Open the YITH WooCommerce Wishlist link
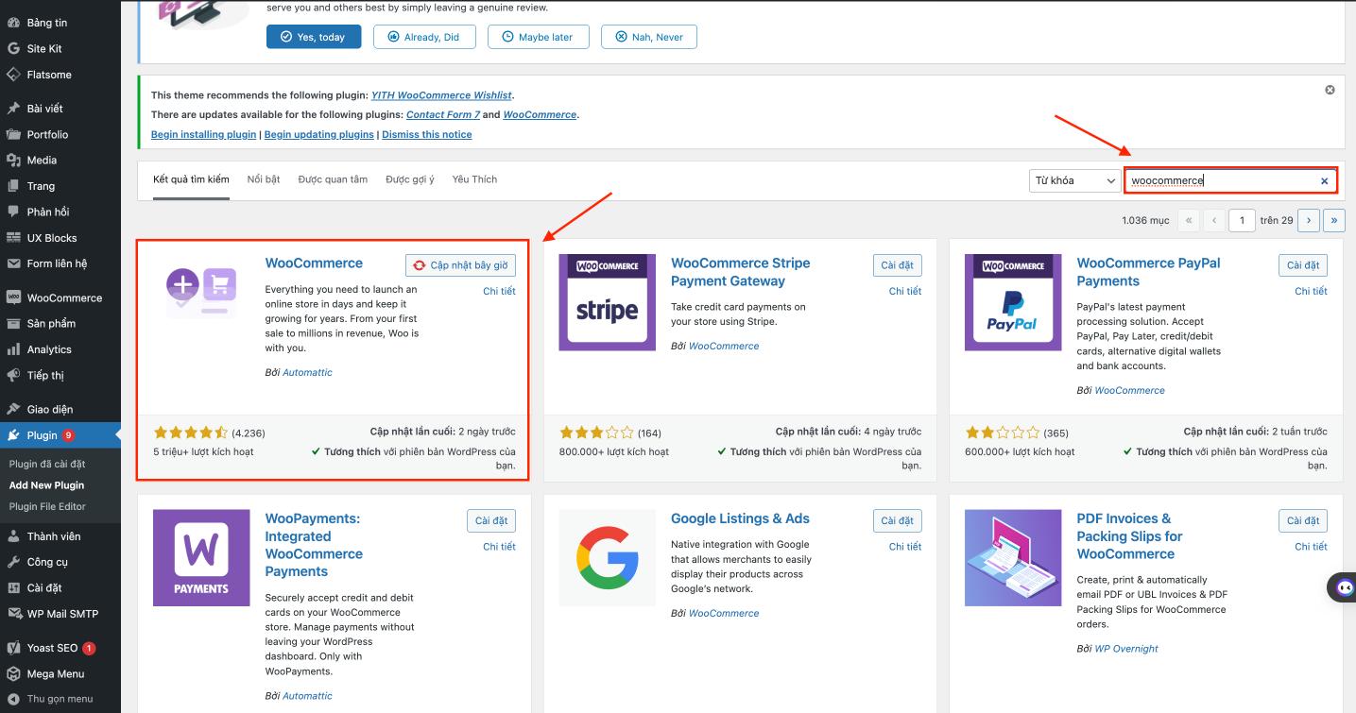 441,95
